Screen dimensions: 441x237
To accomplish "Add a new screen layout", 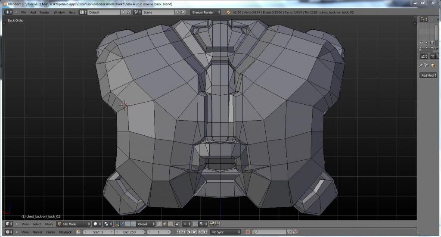I will [124, 12].
